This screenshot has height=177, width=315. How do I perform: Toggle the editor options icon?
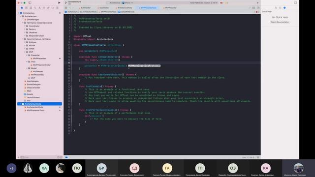tap(253, 8)
